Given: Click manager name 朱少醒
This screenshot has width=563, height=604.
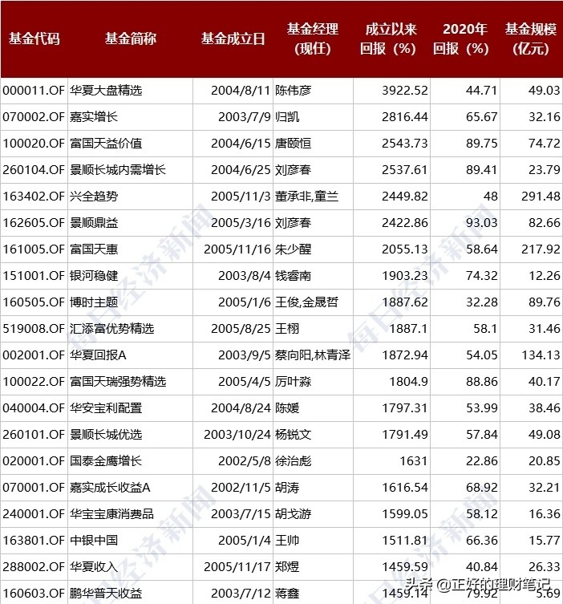Looking at the screenshot, I should click(293, 249).
